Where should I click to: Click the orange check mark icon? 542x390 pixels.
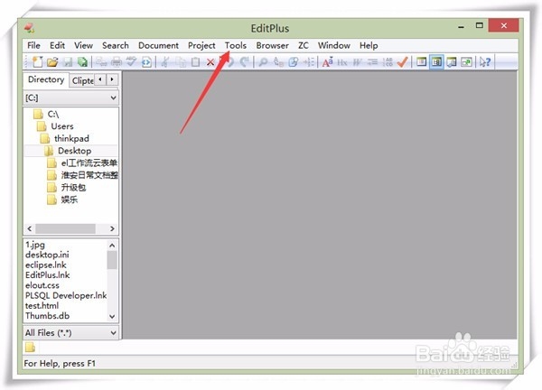(402, 62)
